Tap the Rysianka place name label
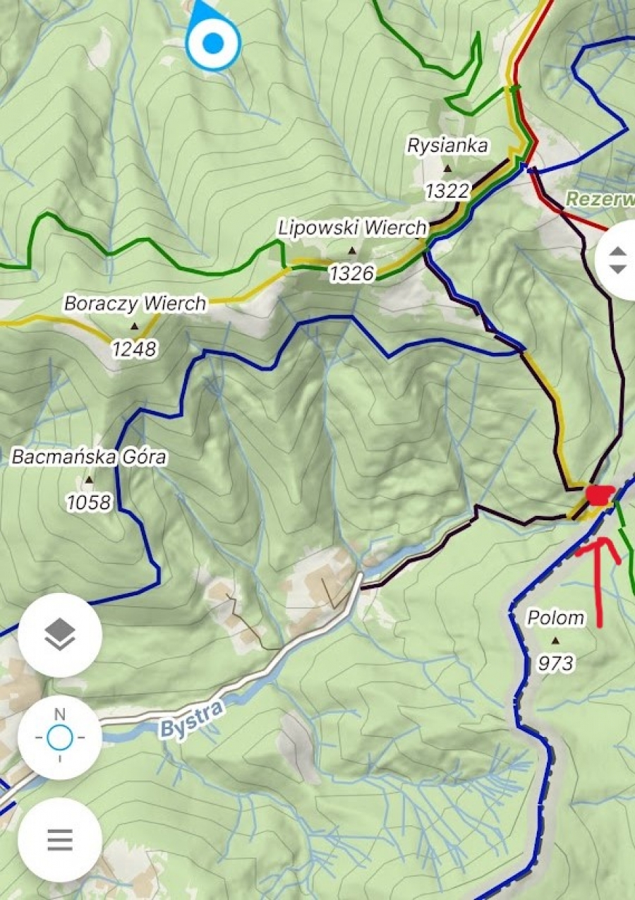The image size is (635, 900). (x=447, y=146)
